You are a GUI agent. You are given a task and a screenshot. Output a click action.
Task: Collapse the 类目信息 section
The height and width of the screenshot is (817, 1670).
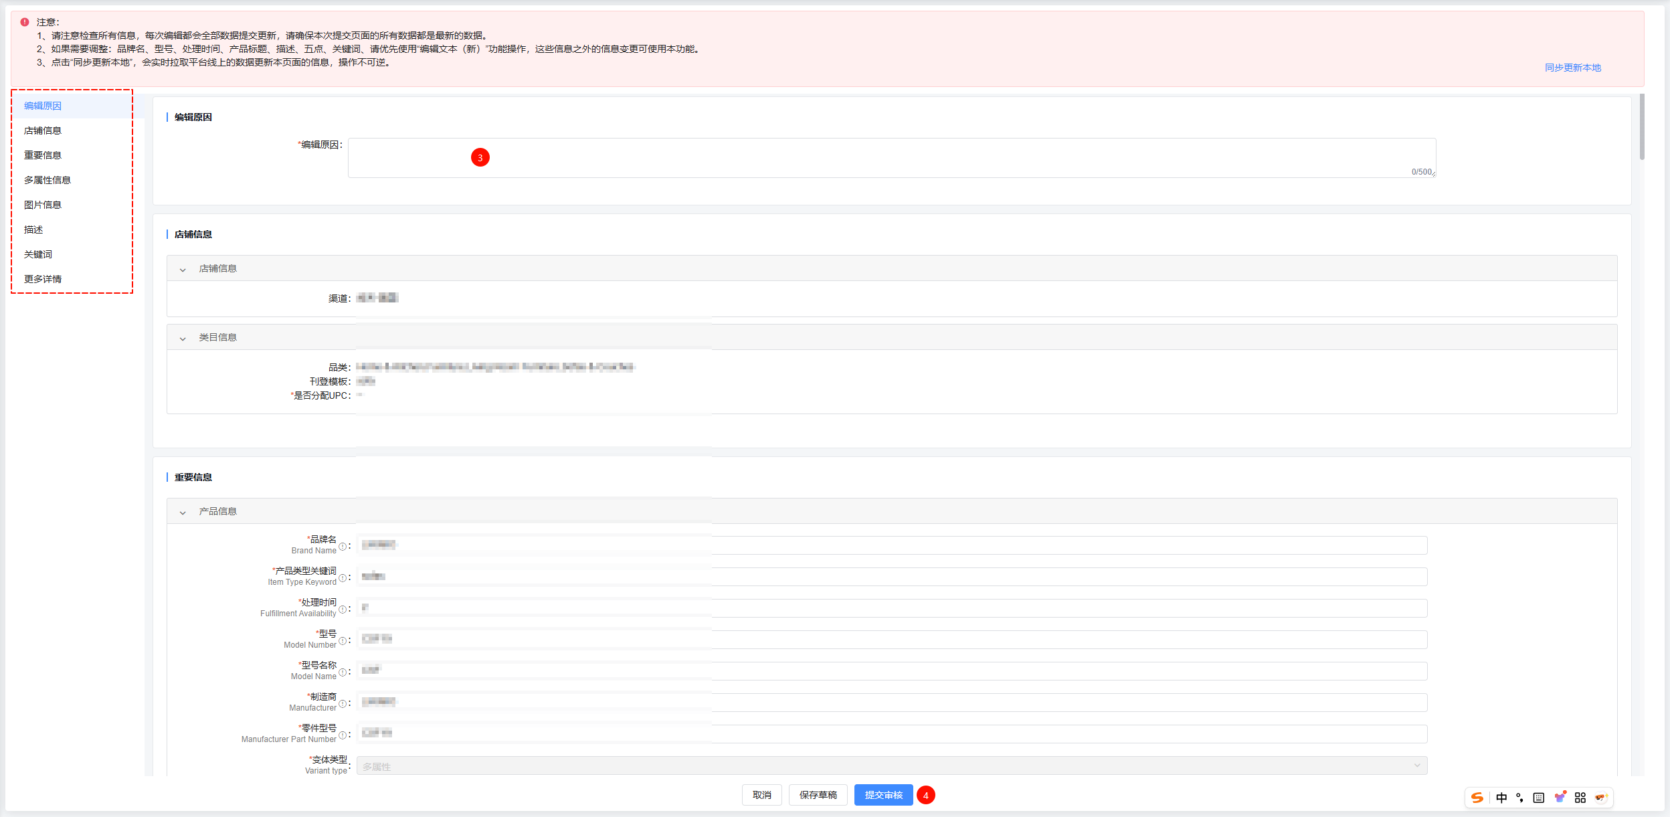pyautogui.click(x=183, y=339)
